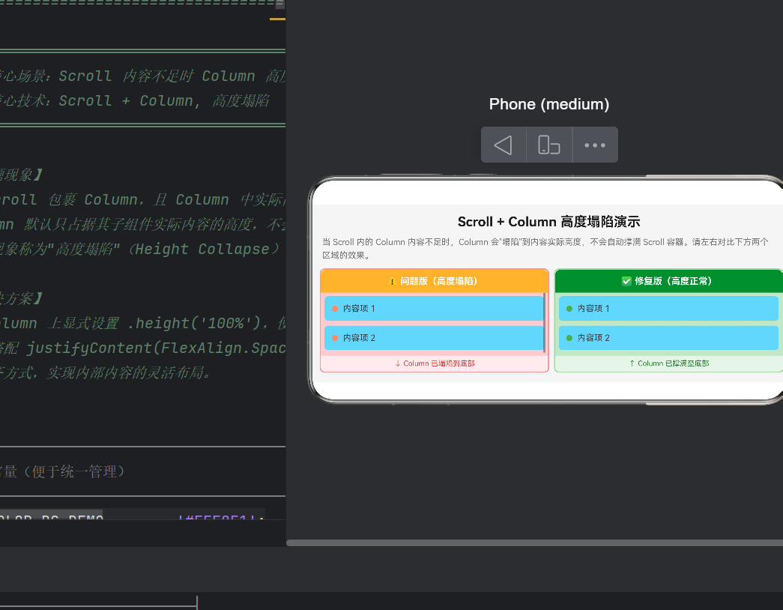This screenshot has width=783, height=610.
Task: Click the comment line with 'Height Collapse'
Action: pyautogui.click(x=140, y=249)
